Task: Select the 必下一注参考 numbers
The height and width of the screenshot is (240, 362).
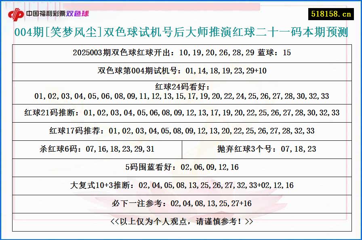Action: point(181,203)
